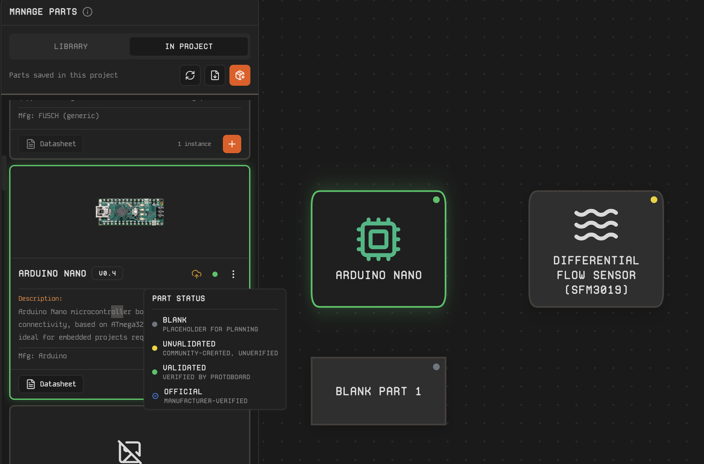This screenshot has height=464, width=704.
Task: Open the Datasheet for Arduino Nano
Action: coord(51,384)
